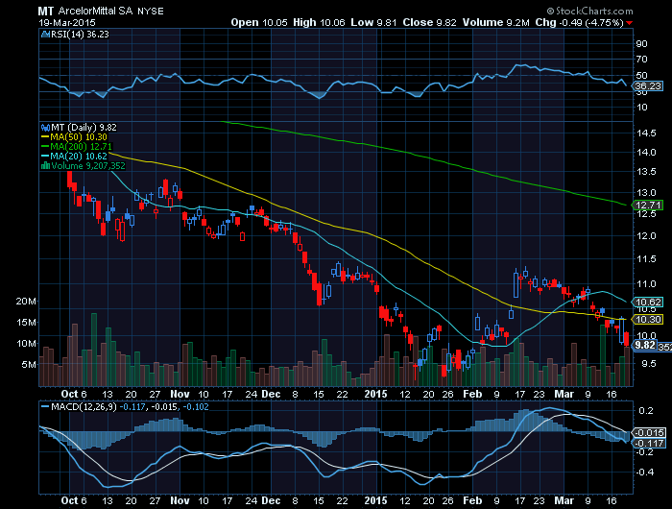Click the MT ticker symbol in the header

click(45, 12)
